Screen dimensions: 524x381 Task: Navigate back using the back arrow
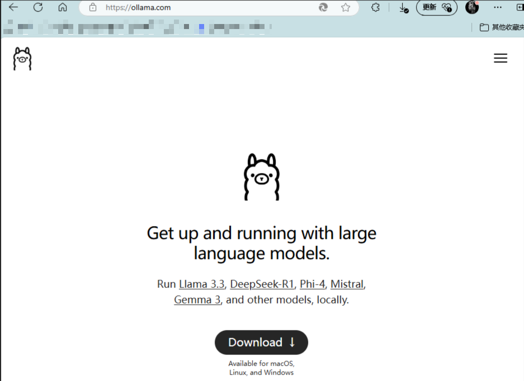(x=13, y=7)
